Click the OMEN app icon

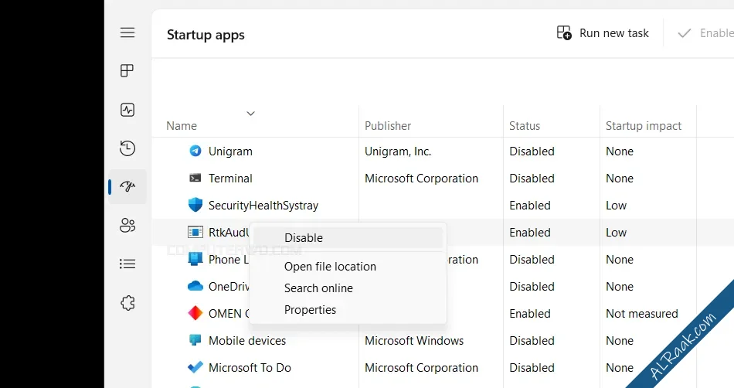point(195,313)
